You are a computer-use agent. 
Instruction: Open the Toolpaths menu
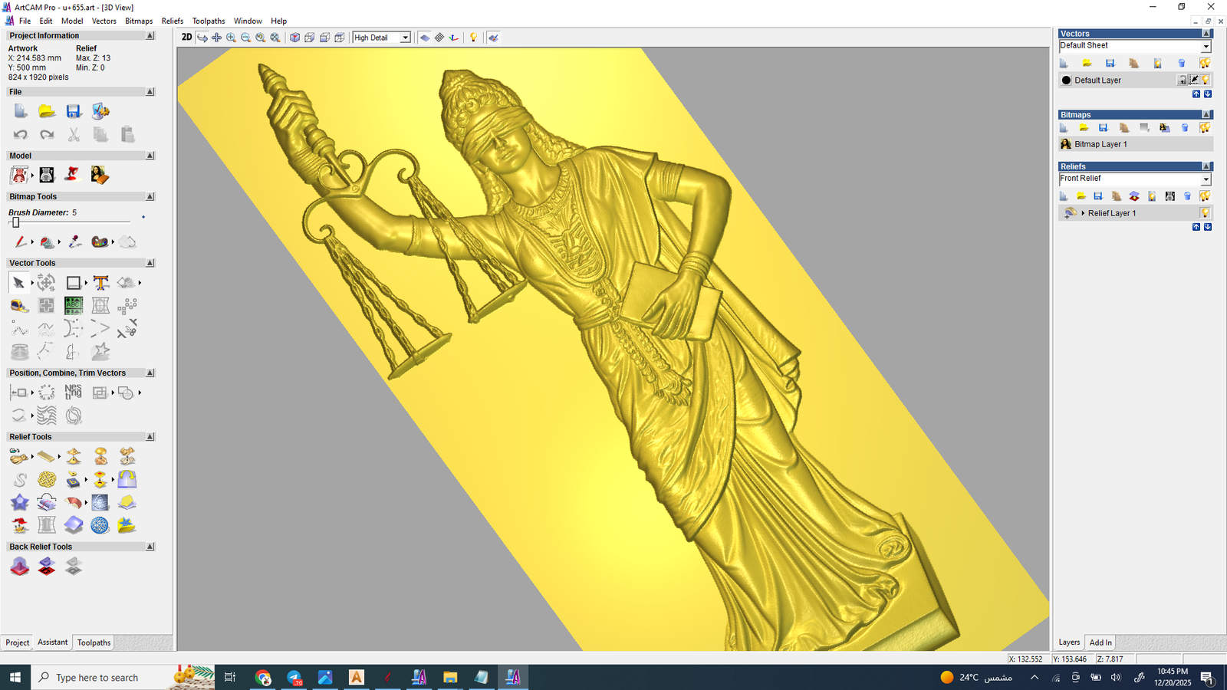[x=208, y=21]
